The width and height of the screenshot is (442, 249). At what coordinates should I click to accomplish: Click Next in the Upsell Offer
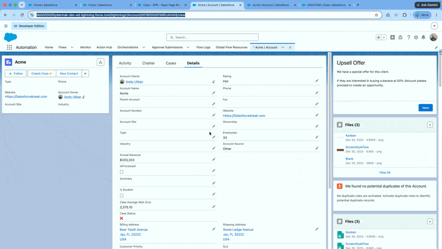(425, 108)
